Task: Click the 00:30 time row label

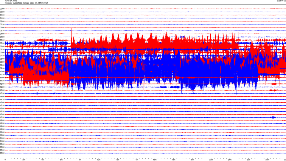Action: pos(2,12)
